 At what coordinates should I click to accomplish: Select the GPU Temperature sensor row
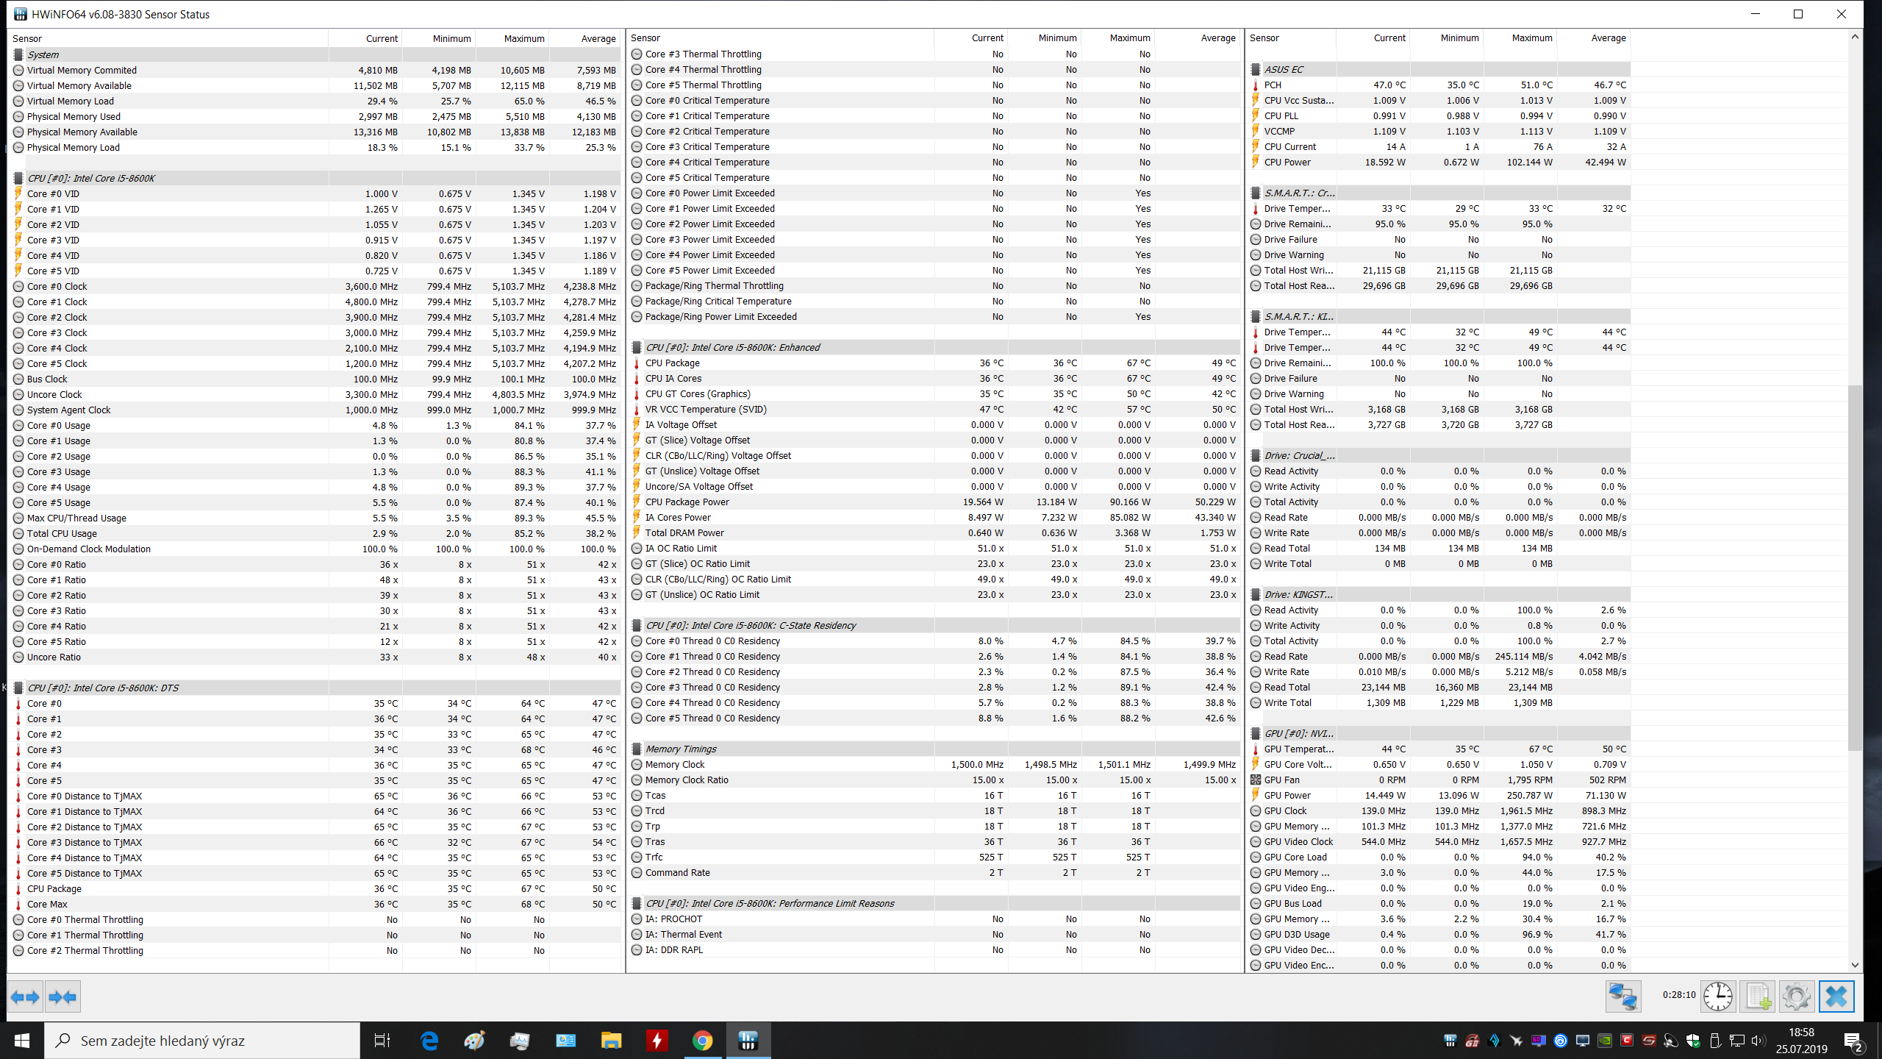click(x=1298, y=749)
